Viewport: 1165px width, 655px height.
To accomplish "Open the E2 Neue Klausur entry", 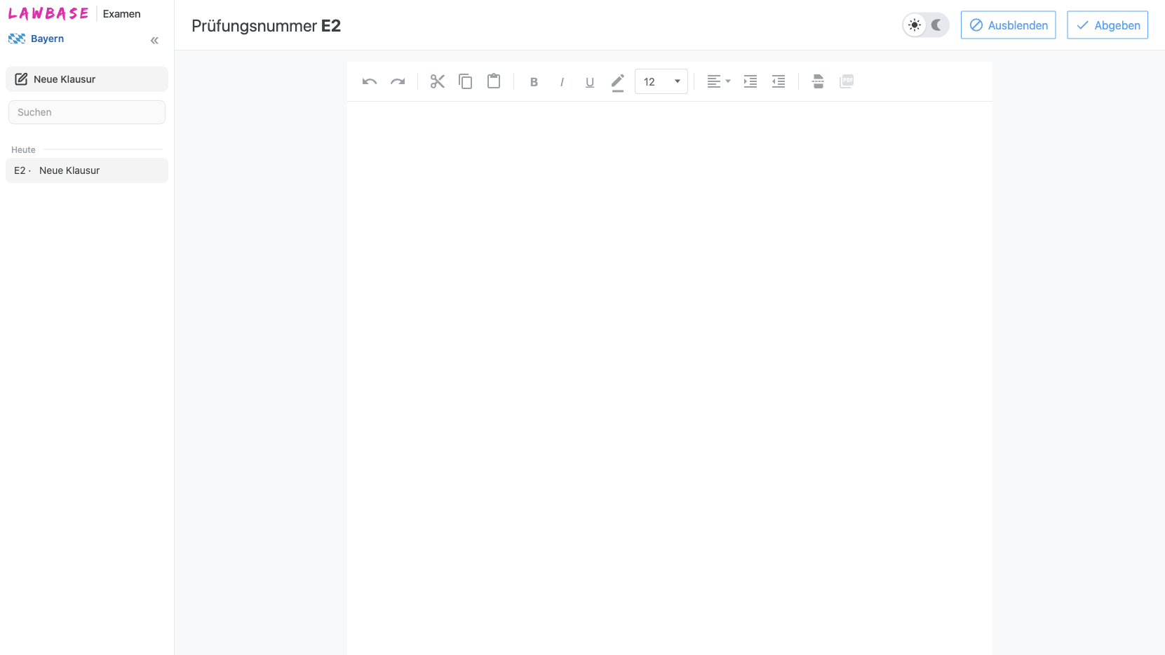I will (x=87, y=170).
